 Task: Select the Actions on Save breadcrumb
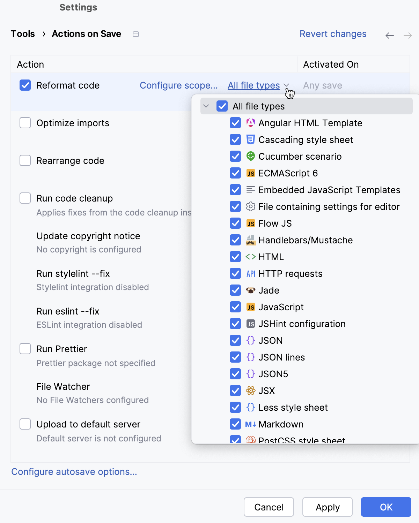click(86, 33)
